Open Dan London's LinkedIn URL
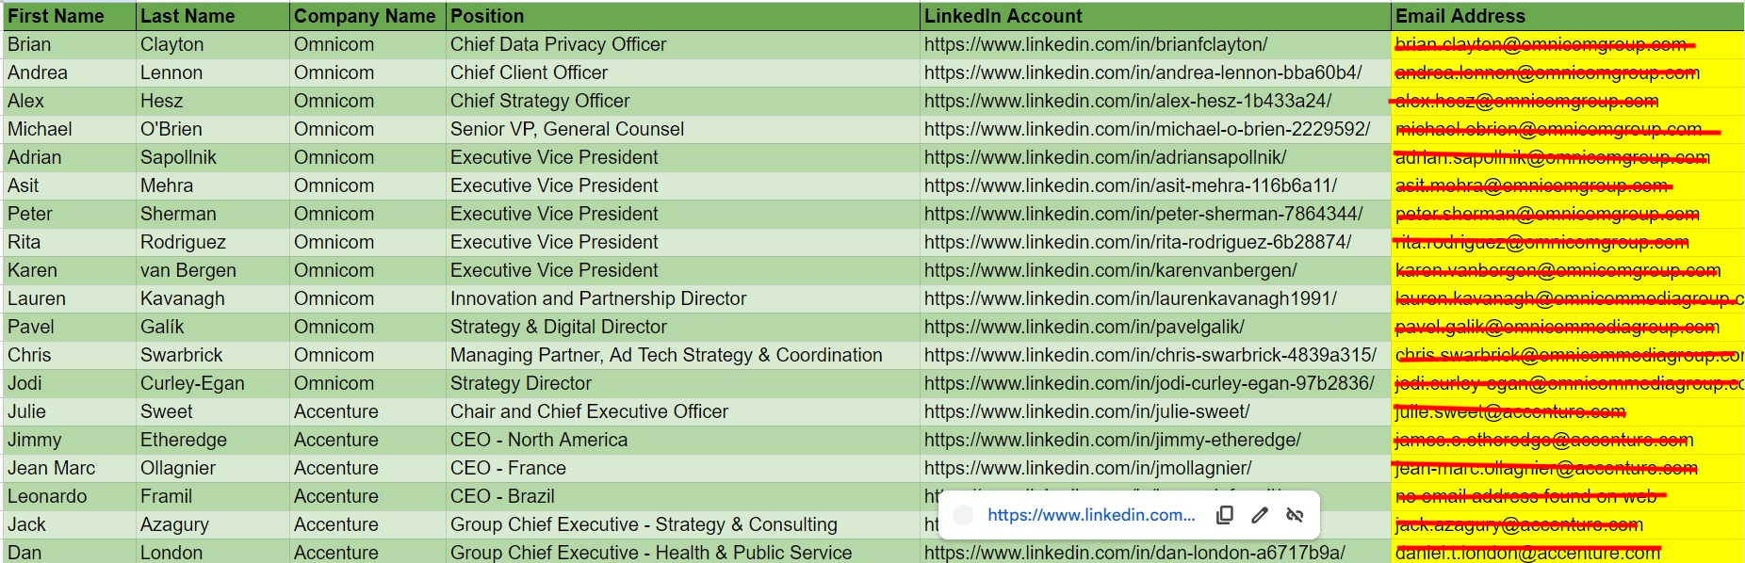 [x=1133, y=553]
